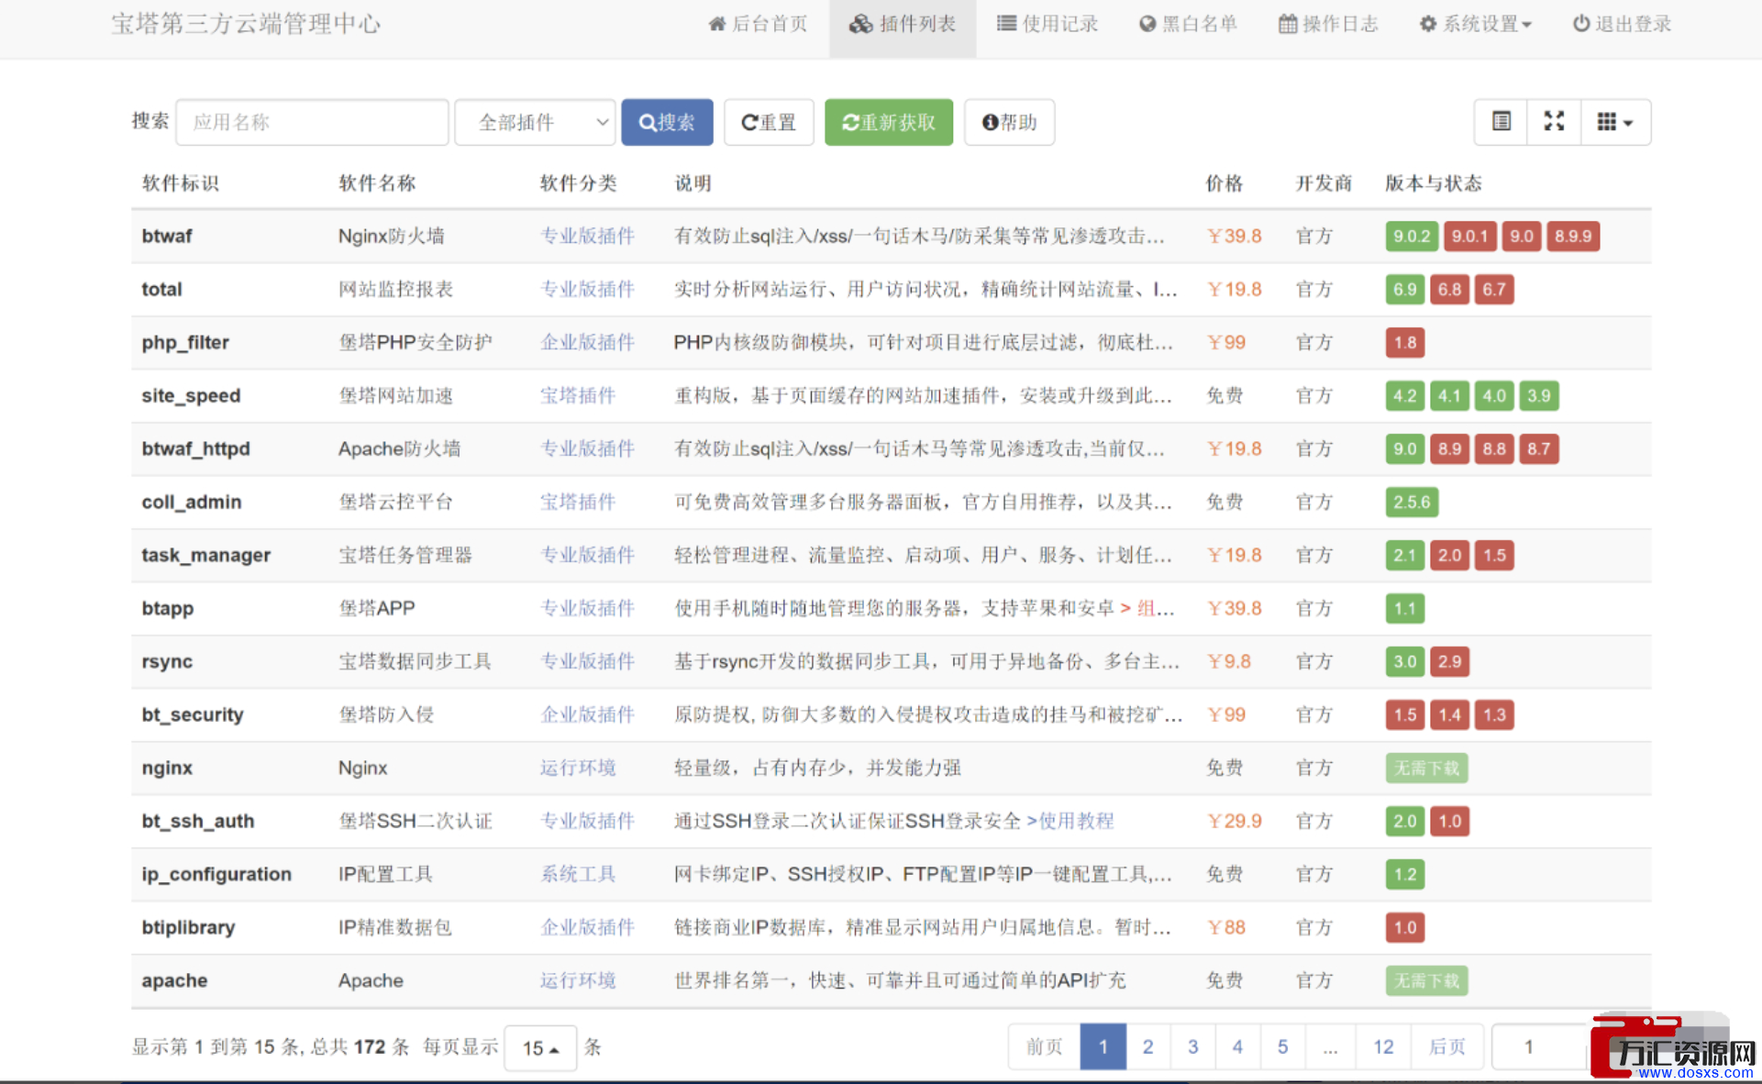Click the 重置 reset button
The width and height of the screenshot is (1762, 1084).
pyautogui.click(x=769, y=122)
